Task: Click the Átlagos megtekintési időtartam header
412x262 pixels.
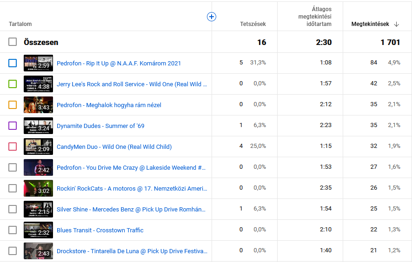Action: 315,16
